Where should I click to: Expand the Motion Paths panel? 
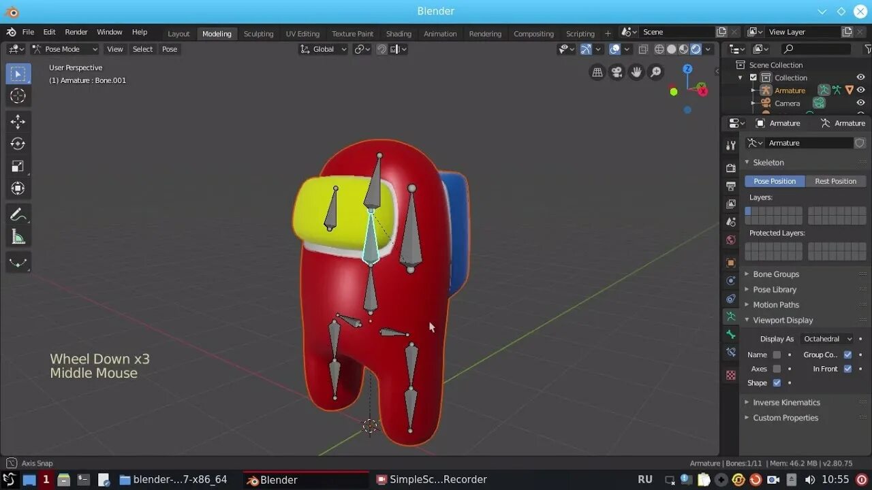[776, 305]
